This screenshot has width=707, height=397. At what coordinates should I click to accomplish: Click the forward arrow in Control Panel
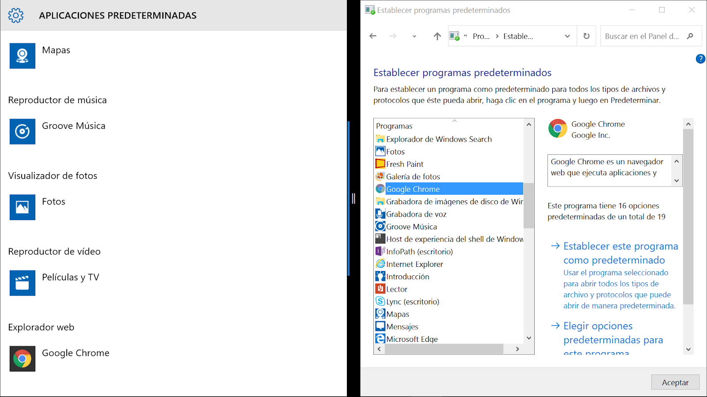click(393, 36)
